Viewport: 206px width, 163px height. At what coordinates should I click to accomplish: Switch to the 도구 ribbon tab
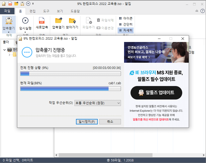[x=46, y=11]
